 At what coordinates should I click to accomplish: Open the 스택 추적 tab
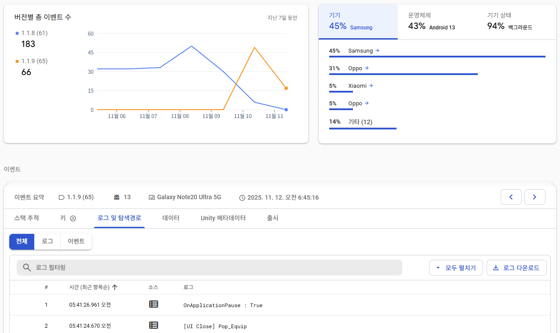[26, 218]
